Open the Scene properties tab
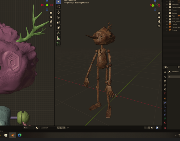Screen dimensions: 180x141 pyautogui.click(x=165, y=90)
